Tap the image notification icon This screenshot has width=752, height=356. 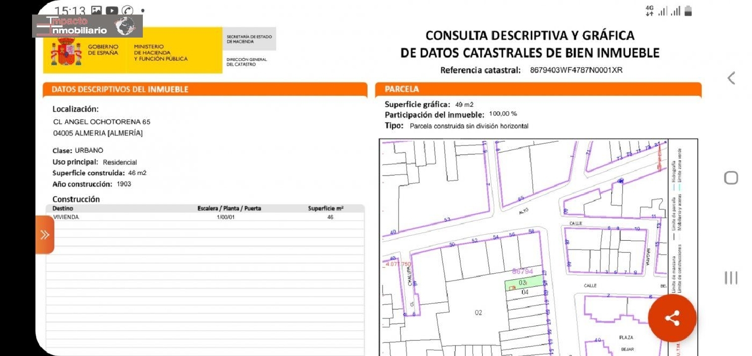[x=97, y=11]
